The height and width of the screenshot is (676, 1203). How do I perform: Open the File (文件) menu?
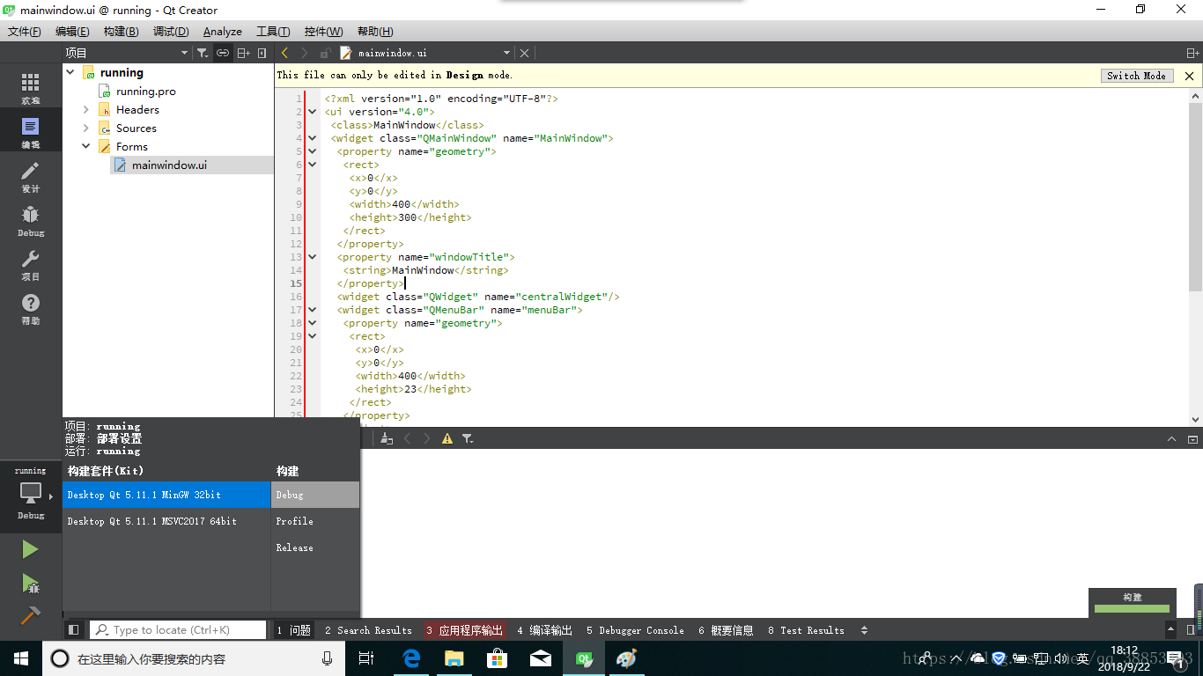(x=25, y=32)
